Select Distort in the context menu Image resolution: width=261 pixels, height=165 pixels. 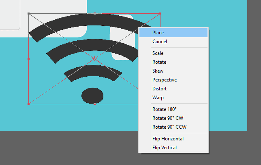click(173, 89)
